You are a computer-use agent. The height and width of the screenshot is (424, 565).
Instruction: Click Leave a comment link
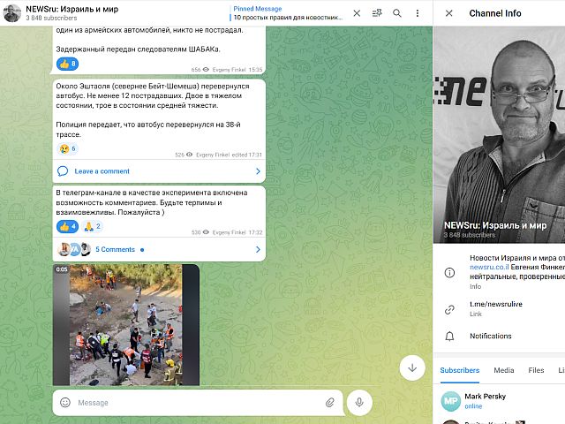click(102, 171)
